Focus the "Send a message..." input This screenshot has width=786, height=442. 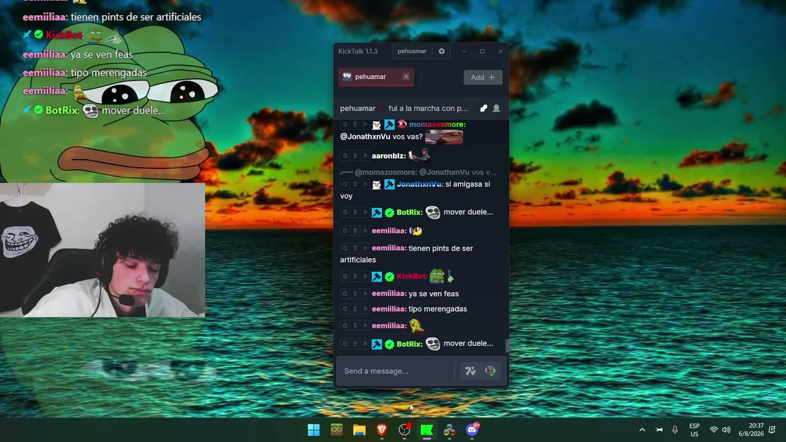(395, 371)
